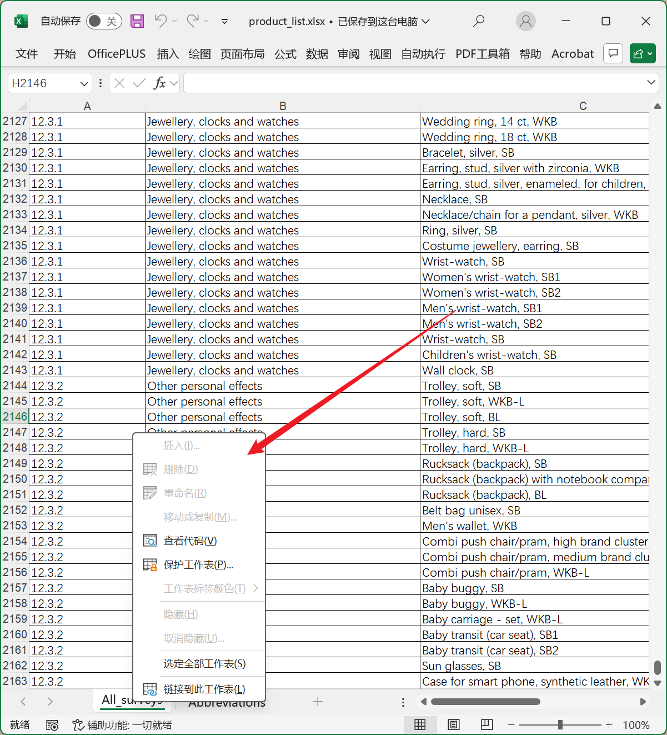Viewport: 667px width, 735px height.
Task: Open Customize Quick Access Toolbar dropdown
Action: (x=224, y=21)
